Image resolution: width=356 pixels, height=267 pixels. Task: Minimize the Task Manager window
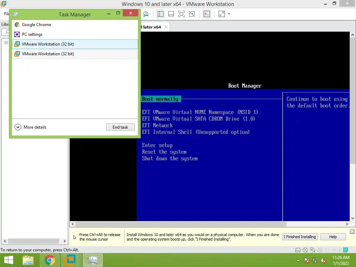(109, 14)
